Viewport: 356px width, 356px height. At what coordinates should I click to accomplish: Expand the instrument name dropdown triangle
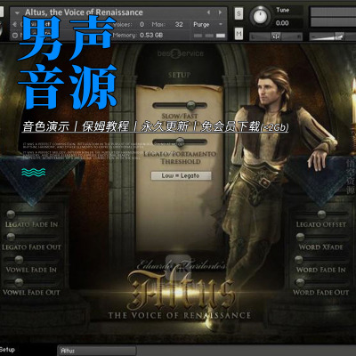point(17,12)
